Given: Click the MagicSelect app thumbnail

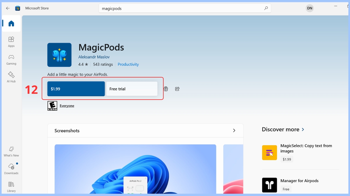Looking at the screenshot, I should coord(269,152).
